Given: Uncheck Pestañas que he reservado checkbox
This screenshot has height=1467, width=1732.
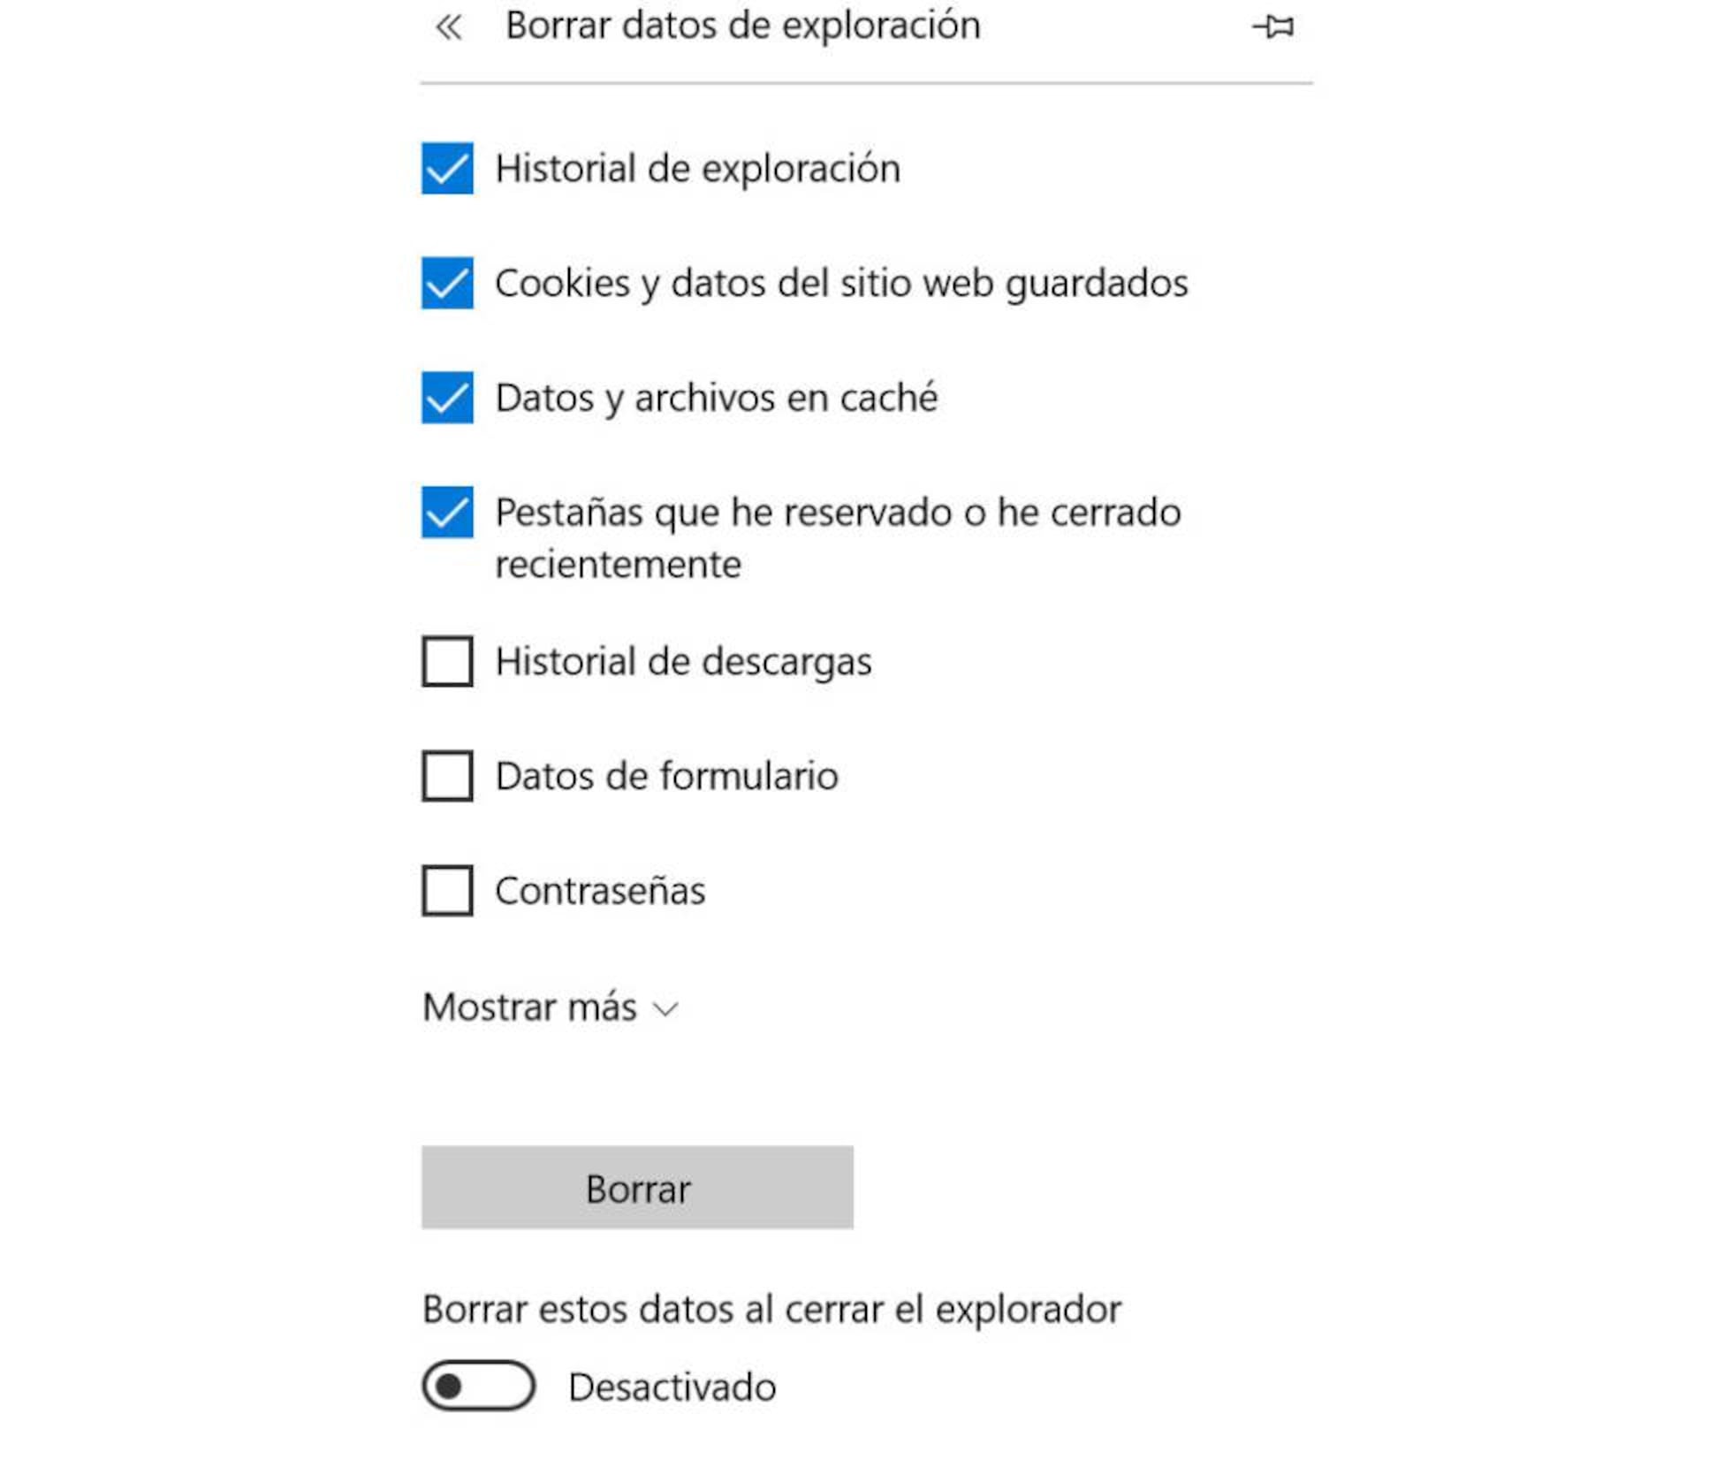Looking at the screenshot, I should tap(447, 512).
